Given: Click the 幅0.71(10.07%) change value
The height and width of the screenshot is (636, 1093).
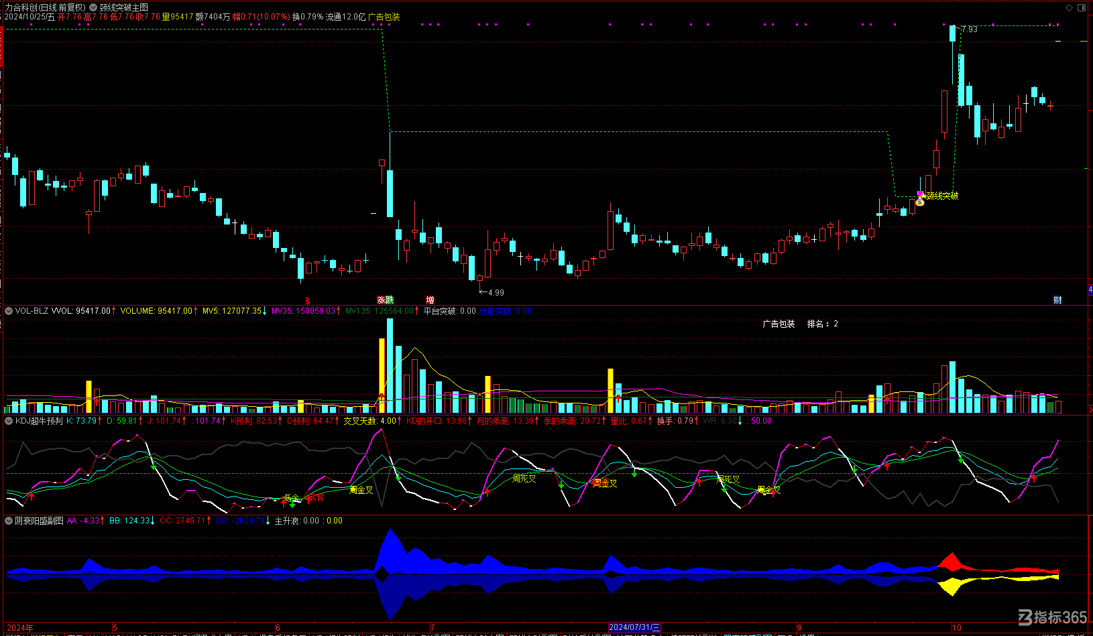Looking at the screenshot, I should [x=262, y=17].
